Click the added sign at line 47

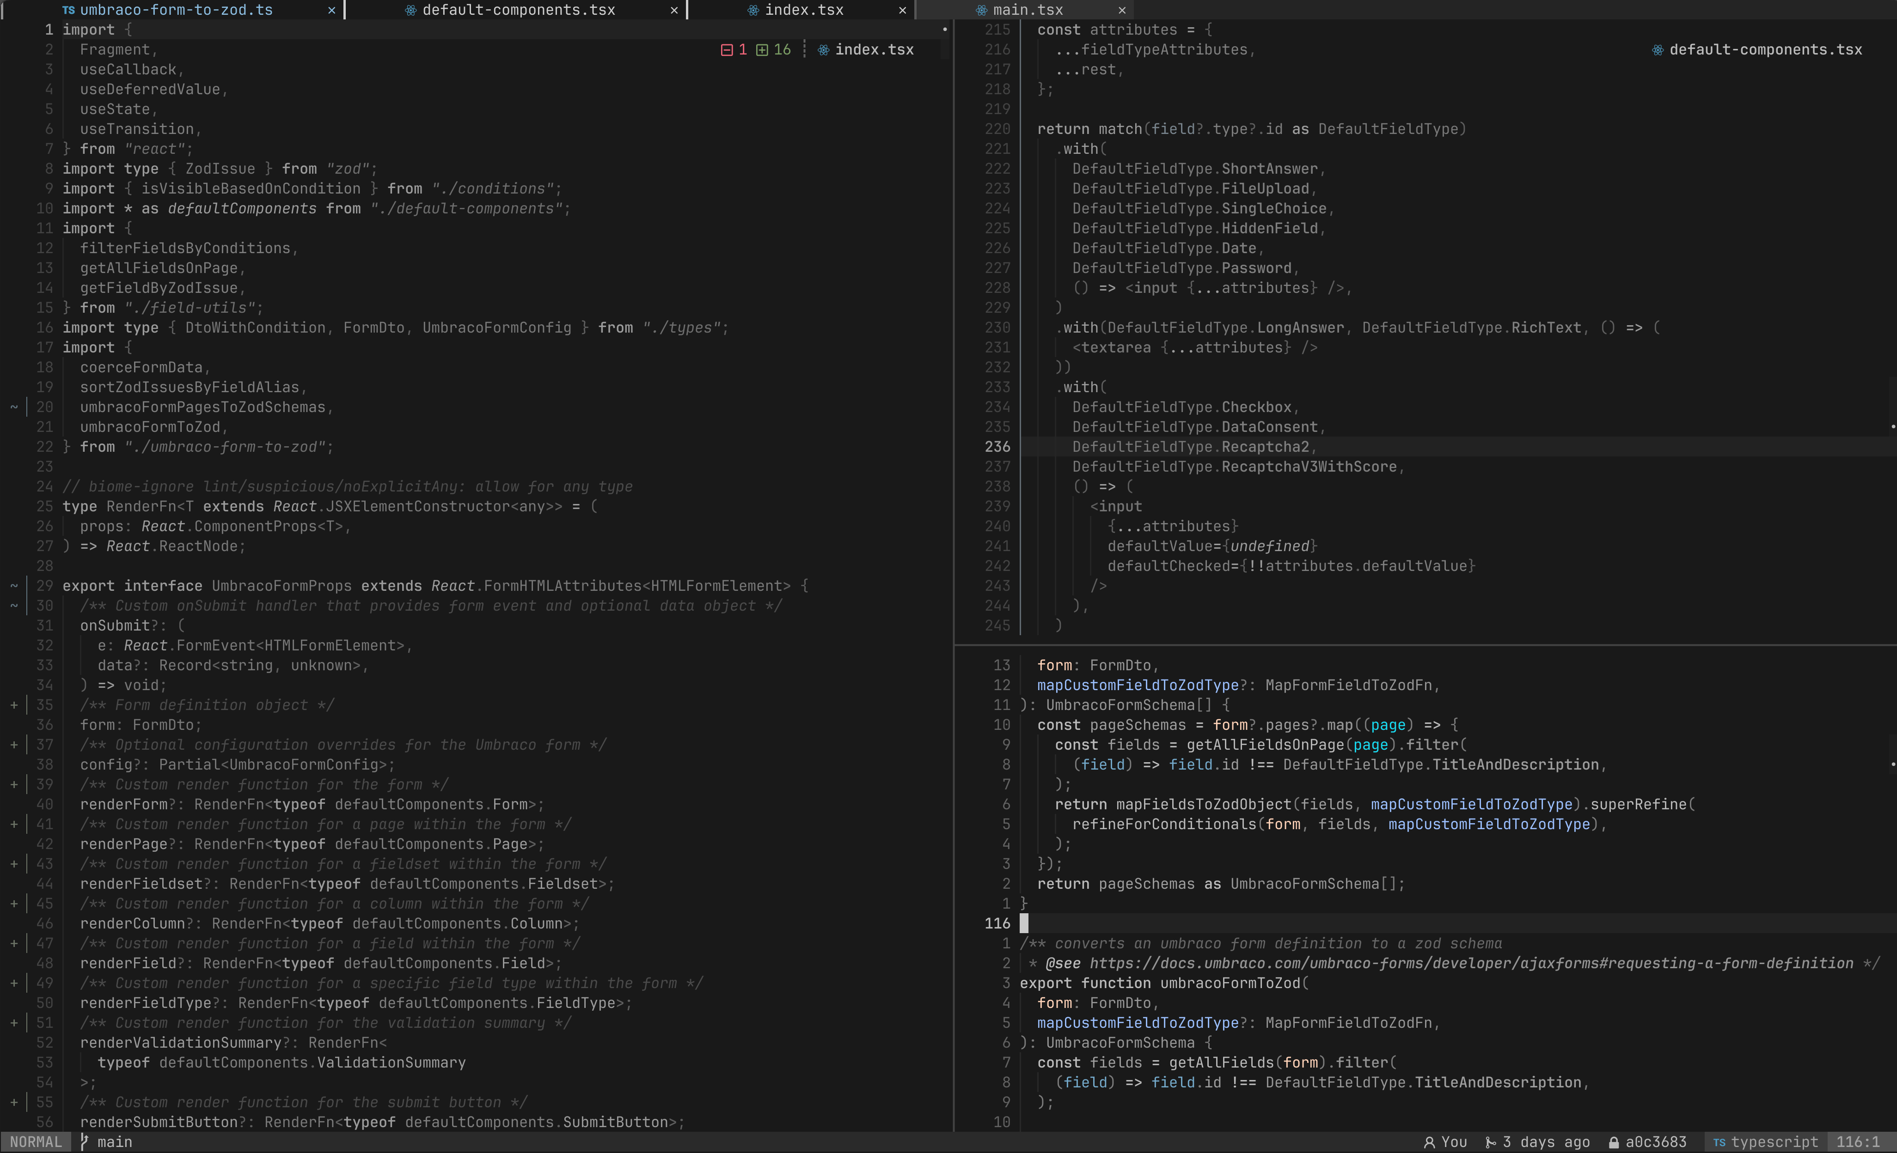[x=14, y=944]
